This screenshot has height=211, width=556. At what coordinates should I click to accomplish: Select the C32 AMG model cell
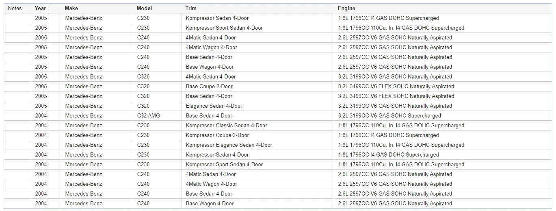coord(158,116)
